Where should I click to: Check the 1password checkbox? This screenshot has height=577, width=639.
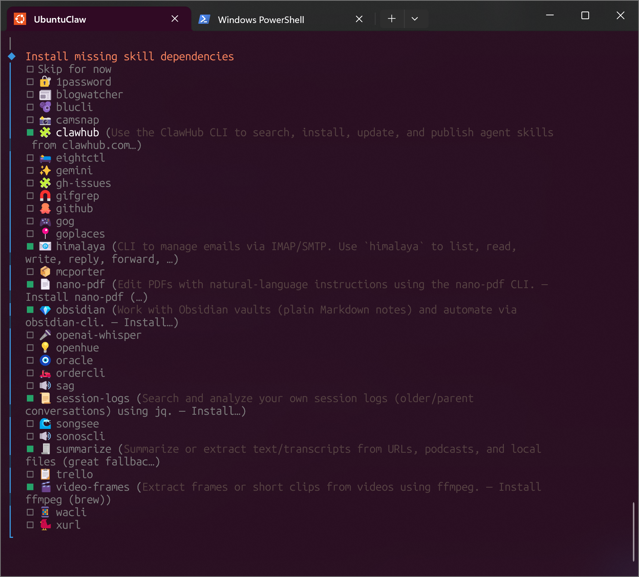[x=30, y=82]
